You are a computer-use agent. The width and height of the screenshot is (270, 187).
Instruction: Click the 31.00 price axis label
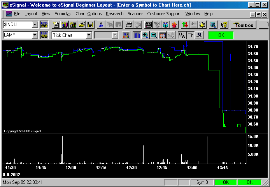click(x=253, y=96)
